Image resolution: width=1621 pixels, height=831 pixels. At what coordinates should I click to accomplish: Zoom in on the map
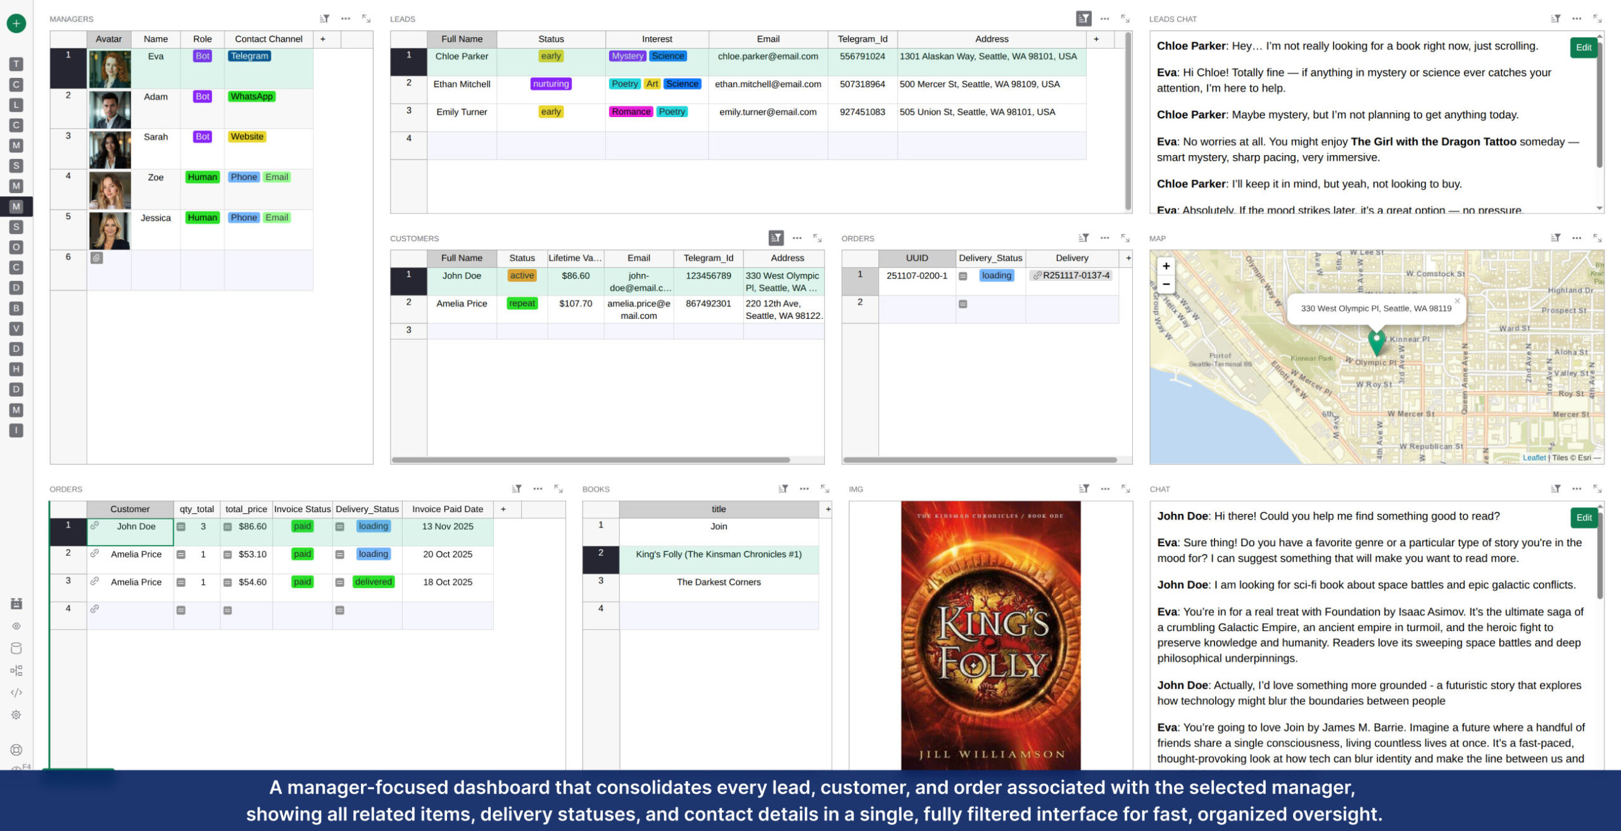[1166, 266]
